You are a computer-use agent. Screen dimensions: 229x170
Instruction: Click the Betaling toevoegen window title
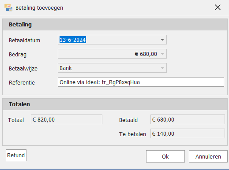pos(39,8)
